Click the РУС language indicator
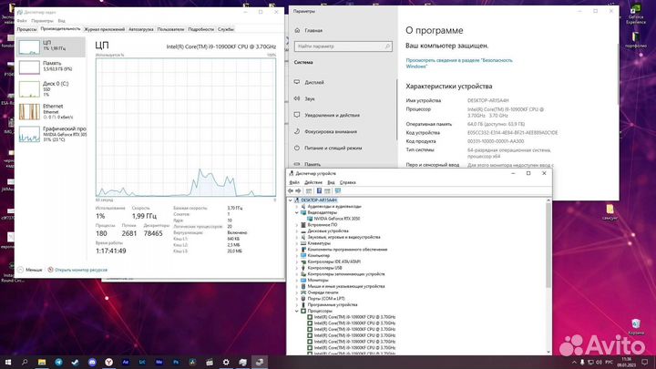 click(610, 362)
